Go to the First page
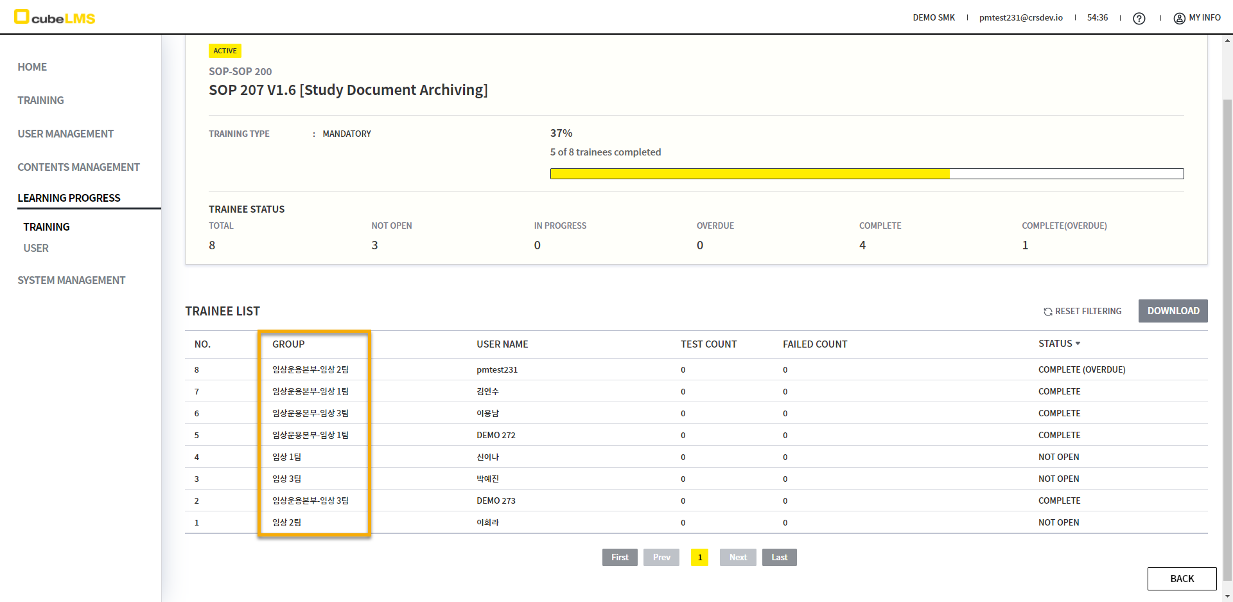Viewport: 1233px width, 602px height. click(x=620, y=557)
